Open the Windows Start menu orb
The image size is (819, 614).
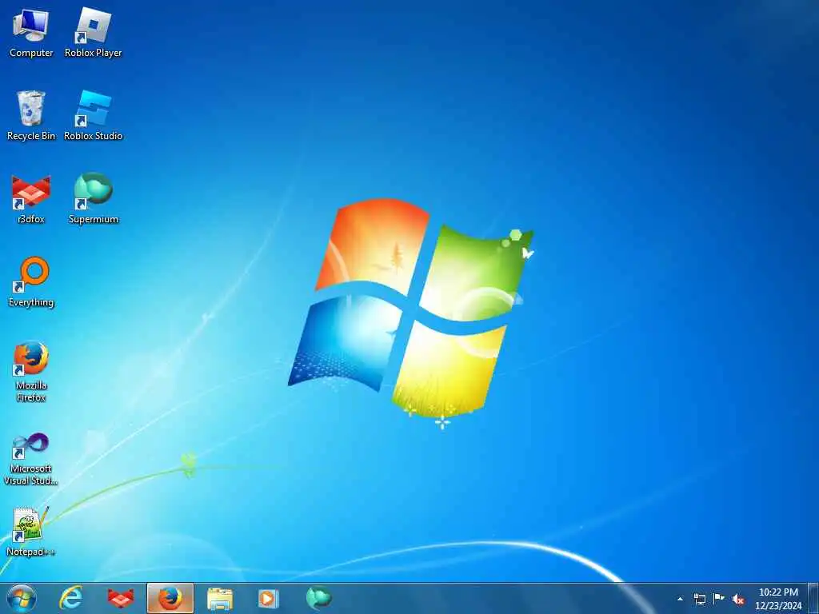pos(22,598)
